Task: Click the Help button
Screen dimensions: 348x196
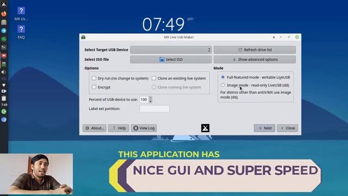Action: [119, 128]
